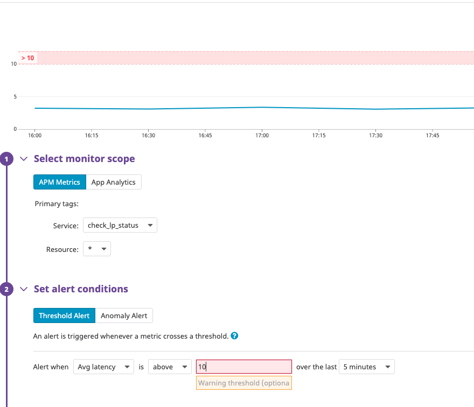Open the Resource dropdown
Screen dimensions: 474x407
97,249
